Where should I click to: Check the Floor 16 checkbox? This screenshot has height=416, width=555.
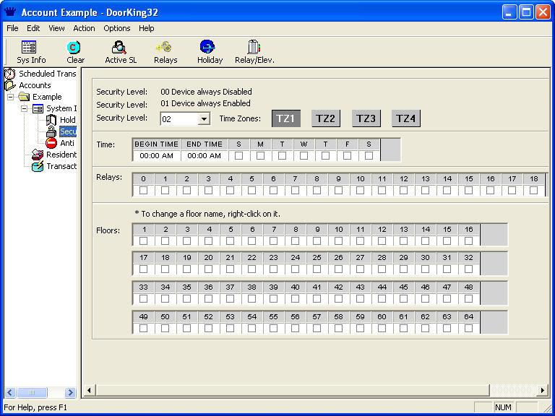click(x=468, y=241)
